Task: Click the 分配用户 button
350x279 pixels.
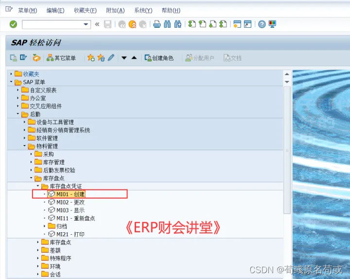Action: (x=200, y=58)
